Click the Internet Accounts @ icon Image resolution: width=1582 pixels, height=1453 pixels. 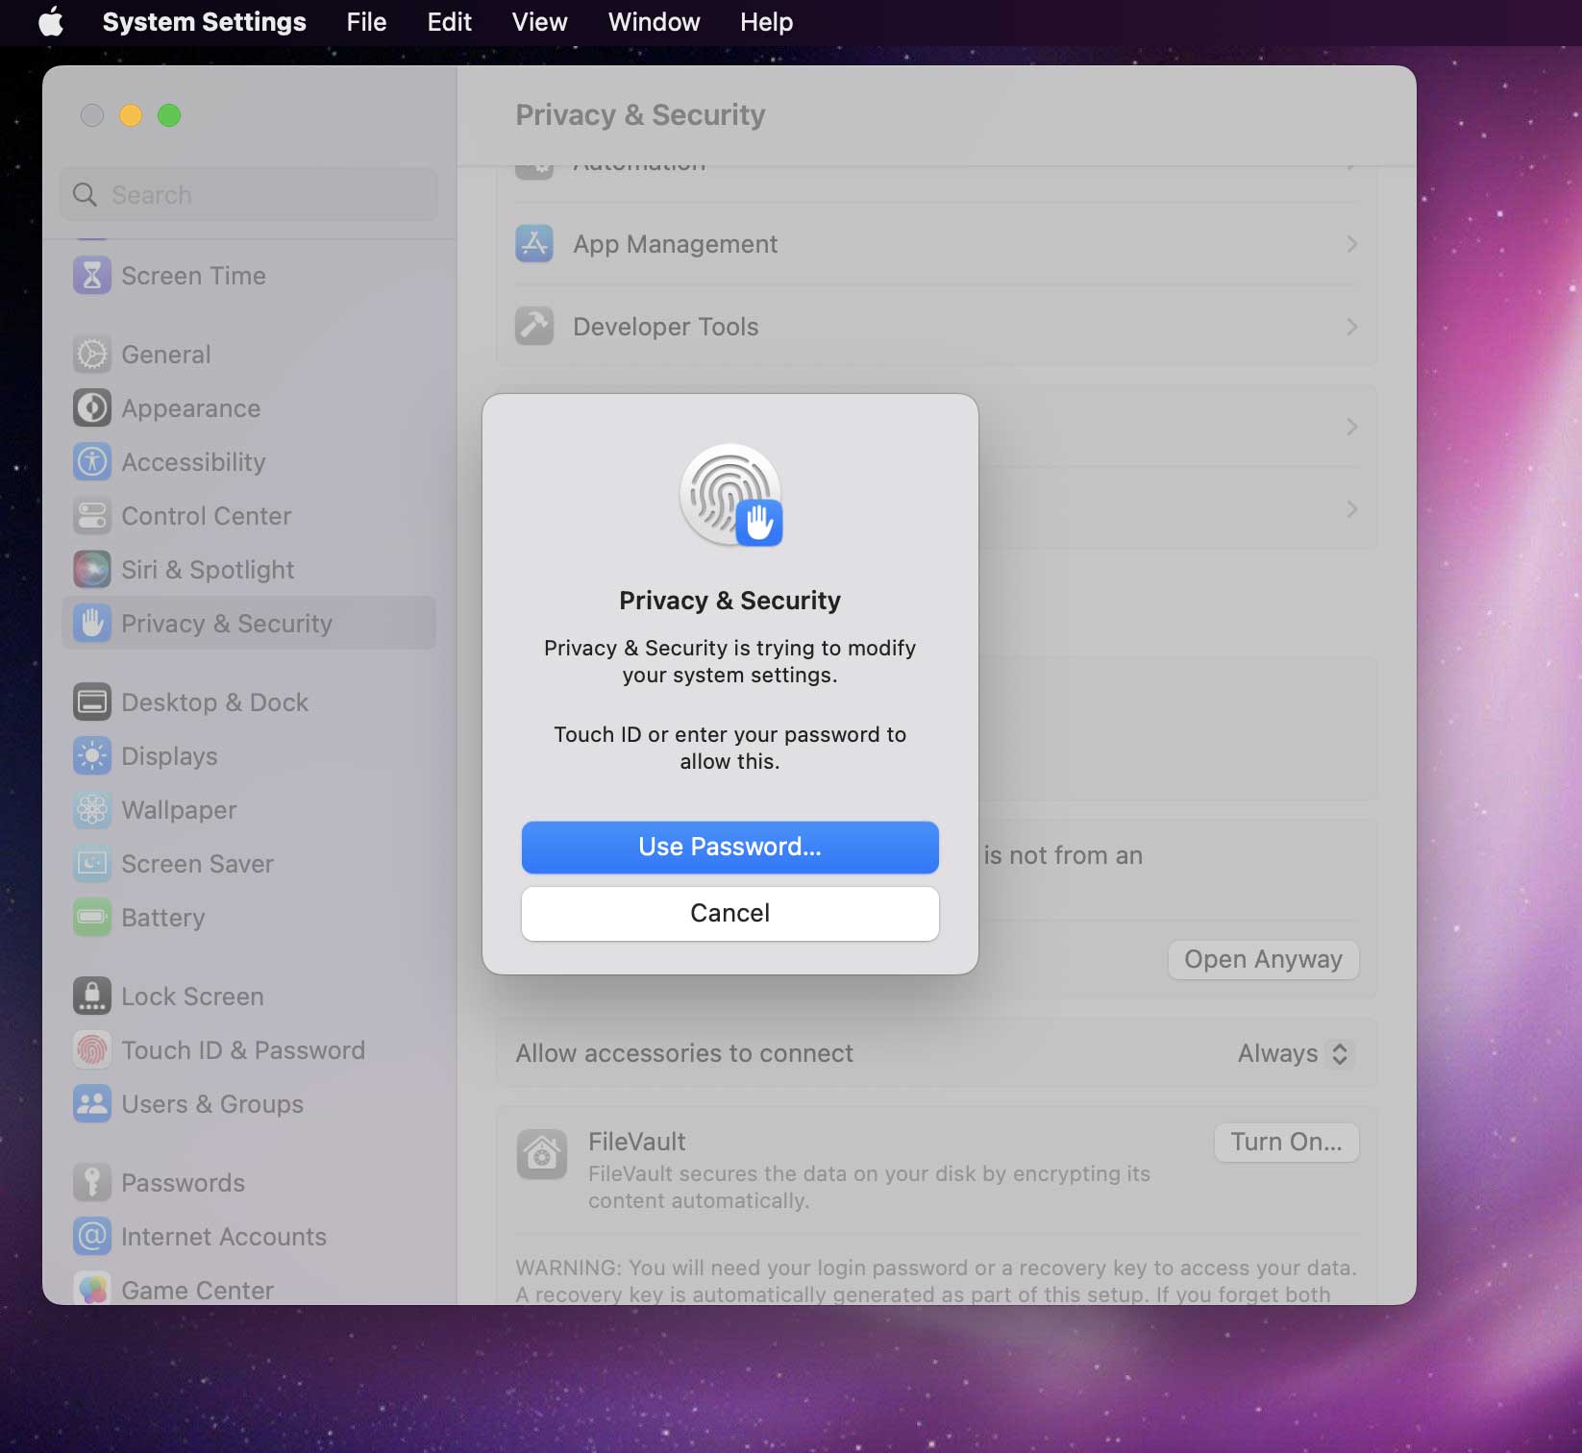point(92,1237)
